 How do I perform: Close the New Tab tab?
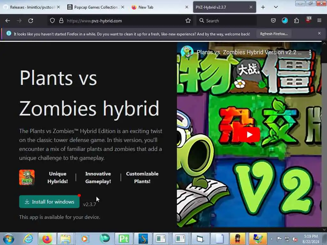click(x=186, y=7)
